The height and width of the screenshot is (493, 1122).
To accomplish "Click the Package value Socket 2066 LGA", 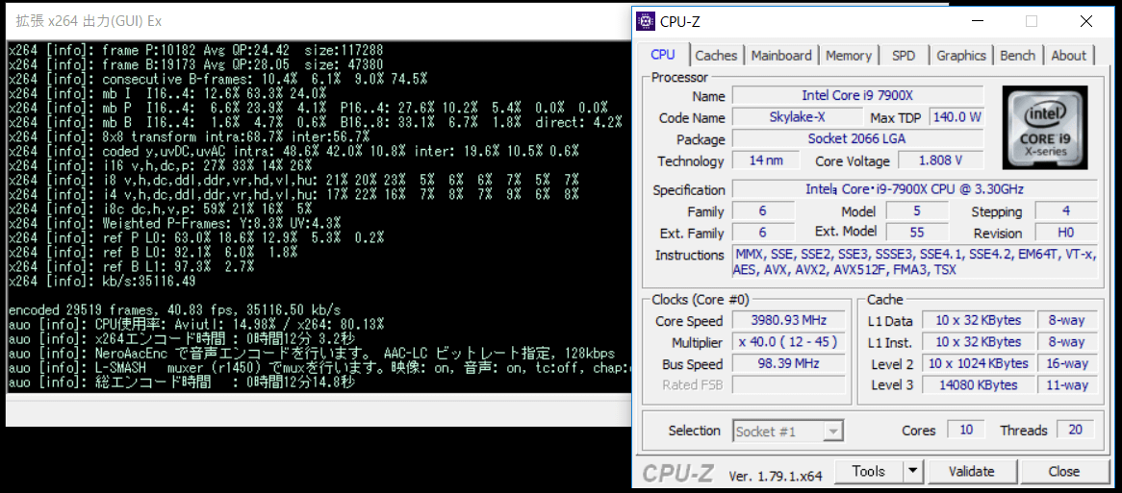I will 858,138.
